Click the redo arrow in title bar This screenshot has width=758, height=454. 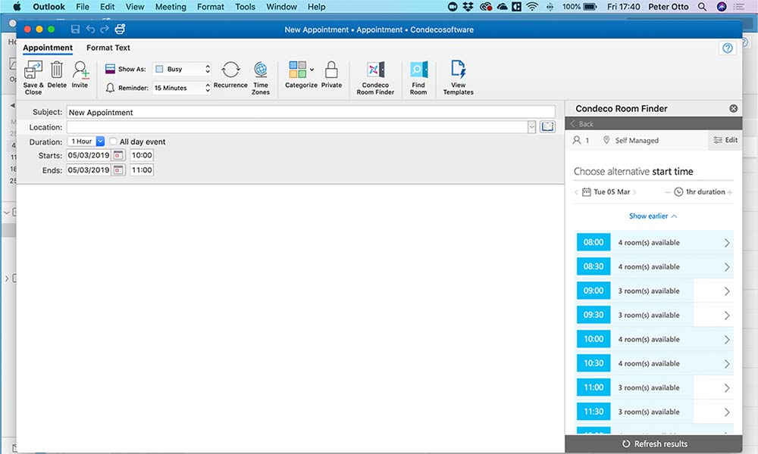105,29
